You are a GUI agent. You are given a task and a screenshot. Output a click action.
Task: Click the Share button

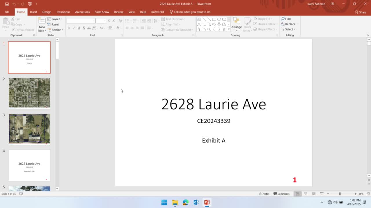361,12
